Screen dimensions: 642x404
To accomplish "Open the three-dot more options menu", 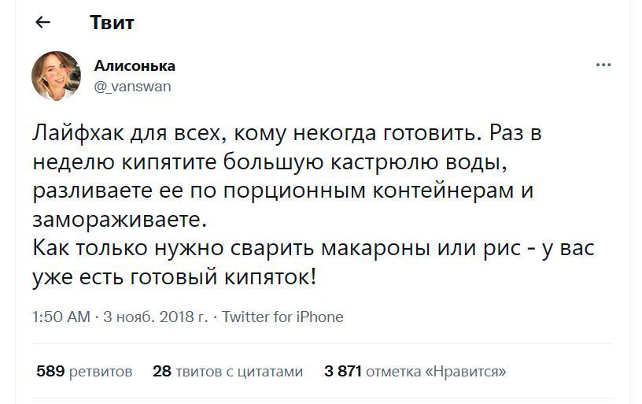I will 603,65.
